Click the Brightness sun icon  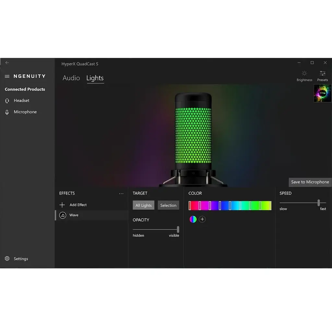[x=304, y=74]
